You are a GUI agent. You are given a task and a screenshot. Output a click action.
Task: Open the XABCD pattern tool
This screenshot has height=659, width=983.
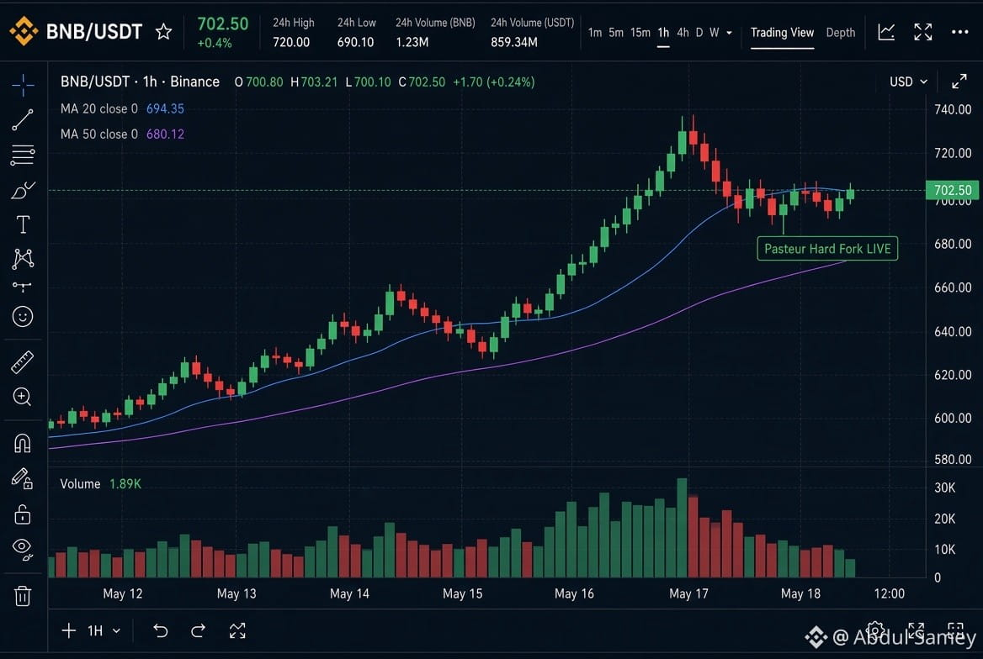tap(23, 258)
